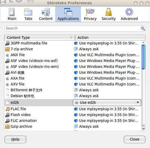
Task: Click the Gzip archive package icon
Action: point(7,127)
